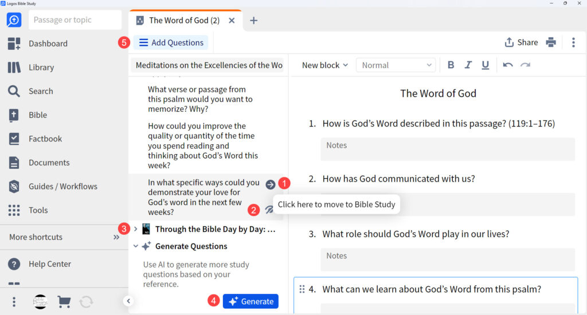
Task: Click the document title The Word of God
Action: pos(438,93)
